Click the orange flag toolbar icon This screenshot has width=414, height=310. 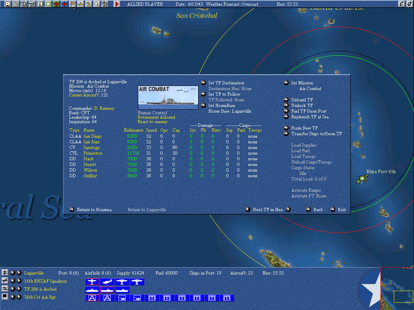pyautogui.click(x=72, y=4)
